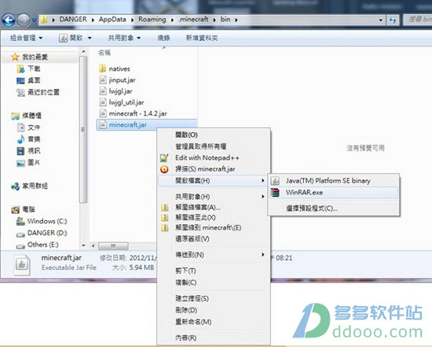Screen dimensions: 432x347
Task: Open 桌面 in navigation pane
Action: (x=28, y=80)
